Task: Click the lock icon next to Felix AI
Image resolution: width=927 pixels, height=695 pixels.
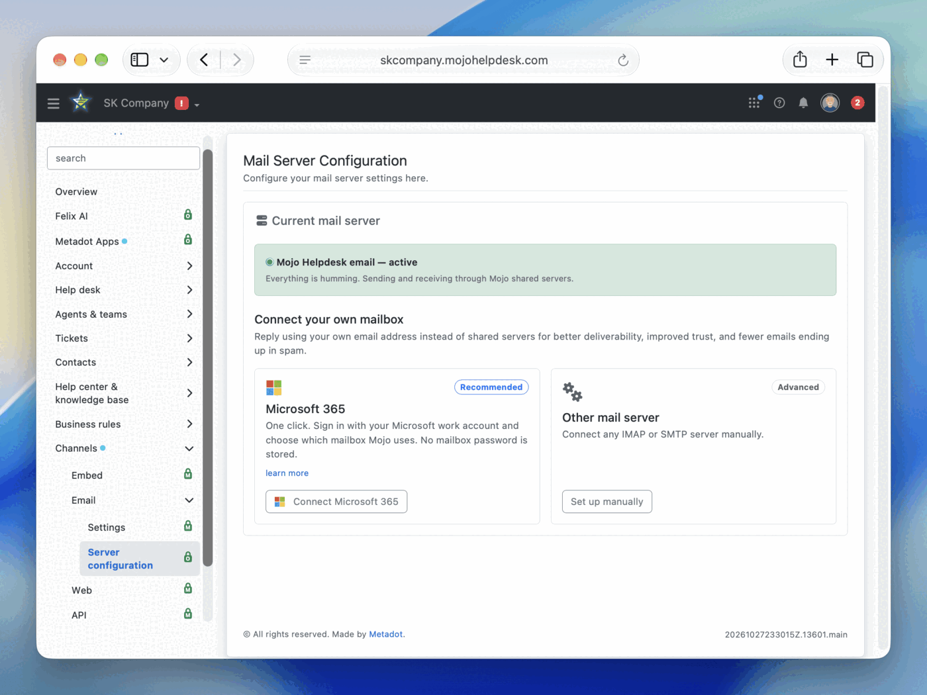Action: coord(188,215)
